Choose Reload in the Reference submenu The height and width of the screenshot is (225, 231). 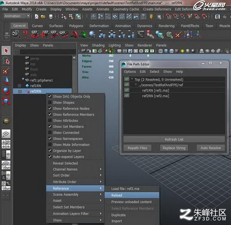pyautogui.click(x=132, y=195)
